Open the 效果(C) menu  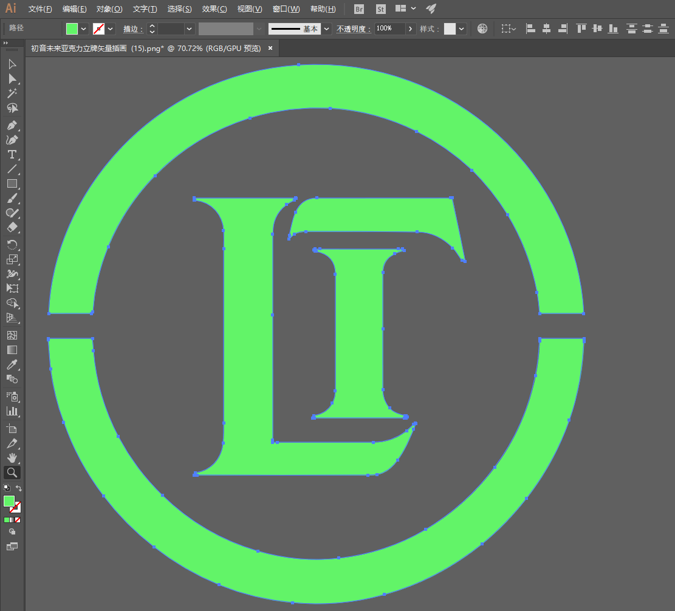click(214, 9)
